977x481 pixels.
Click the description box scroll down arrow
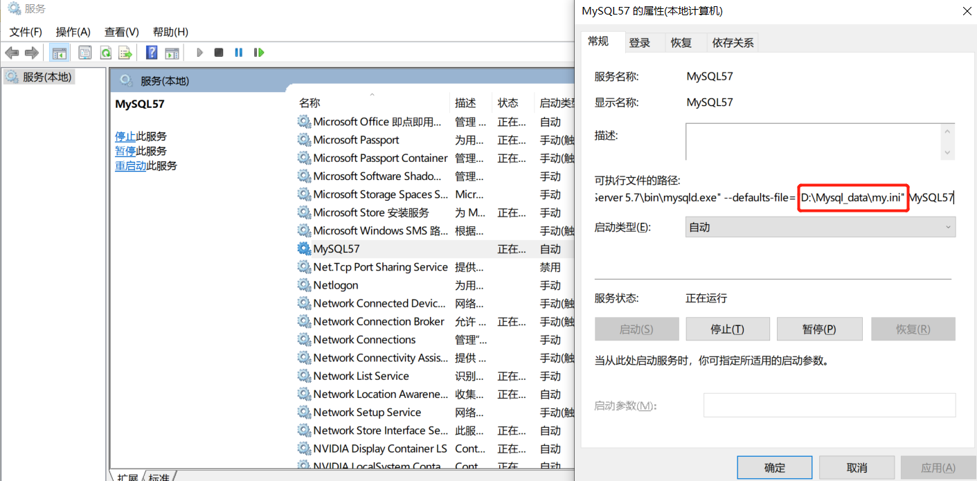point(948,152)
